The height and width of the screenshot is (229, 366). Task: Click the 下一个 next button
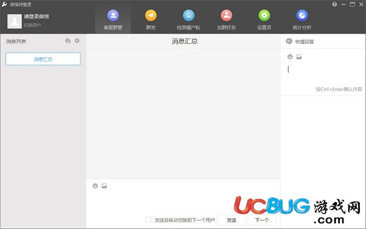262,220
